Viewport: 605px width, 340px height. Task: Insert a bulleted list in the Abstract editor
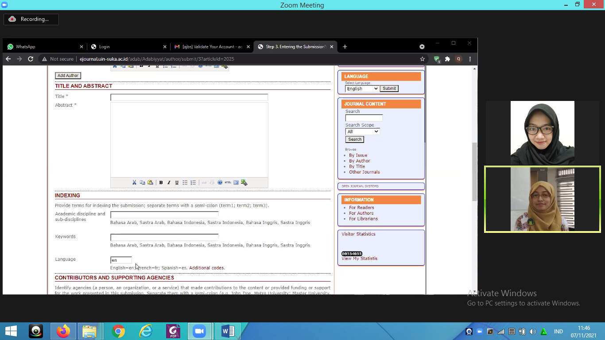(x=185, y=182)
